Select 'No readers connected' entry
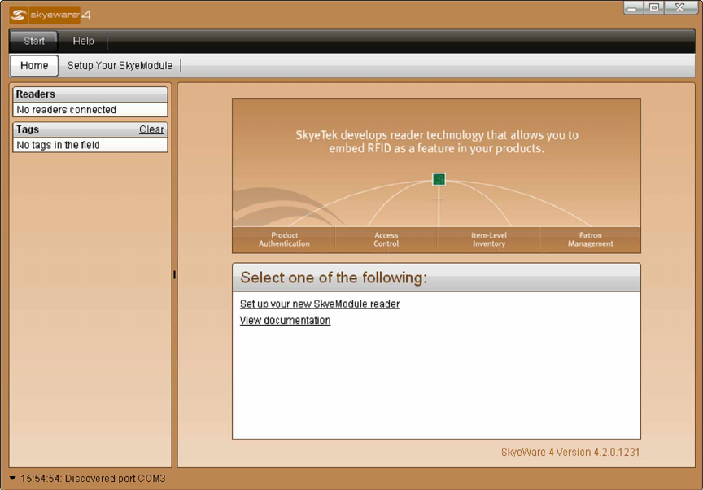The image size is (703, 490). pos(90,110)
